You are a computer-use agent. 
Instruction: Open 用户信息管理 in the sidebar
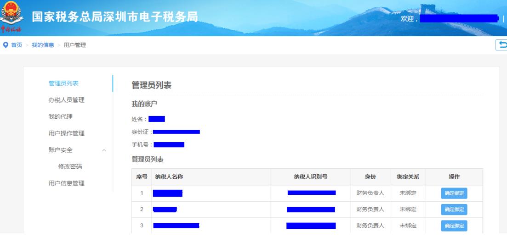click(66, 183)
